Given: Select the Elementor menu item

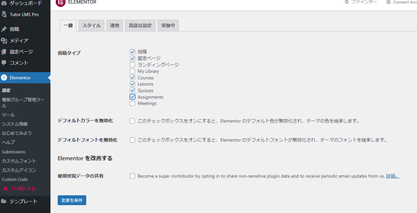Looking at the screenshot, I should tap(25, 78).
